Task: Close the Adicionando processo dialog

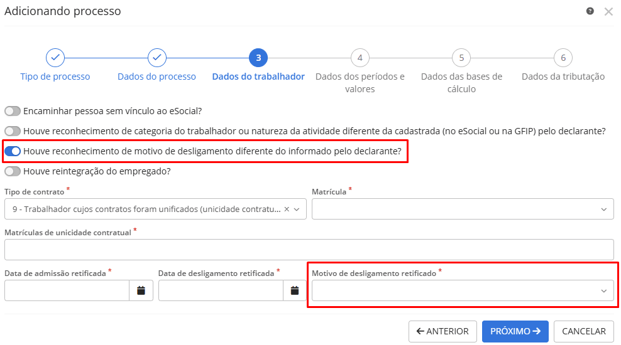Action: point(608,11)
